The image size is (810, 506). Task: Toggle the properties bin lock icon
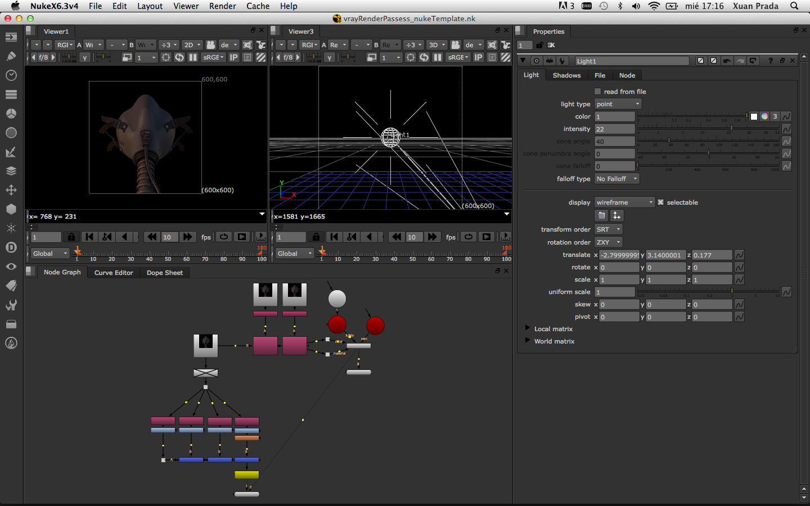(x=539, y=45)
